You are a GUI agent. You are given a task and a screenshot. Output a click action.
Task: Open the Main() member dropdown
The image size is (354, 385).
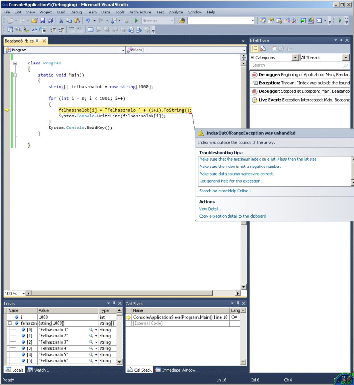[244, 50]
